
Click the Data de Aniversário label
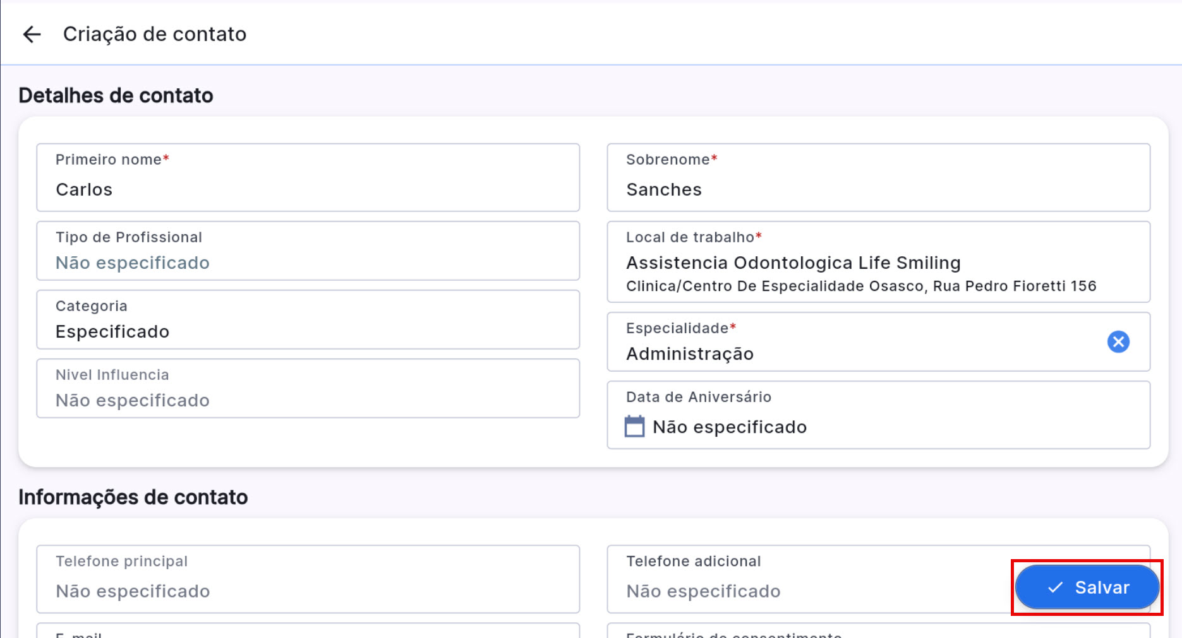pos(698,397)
